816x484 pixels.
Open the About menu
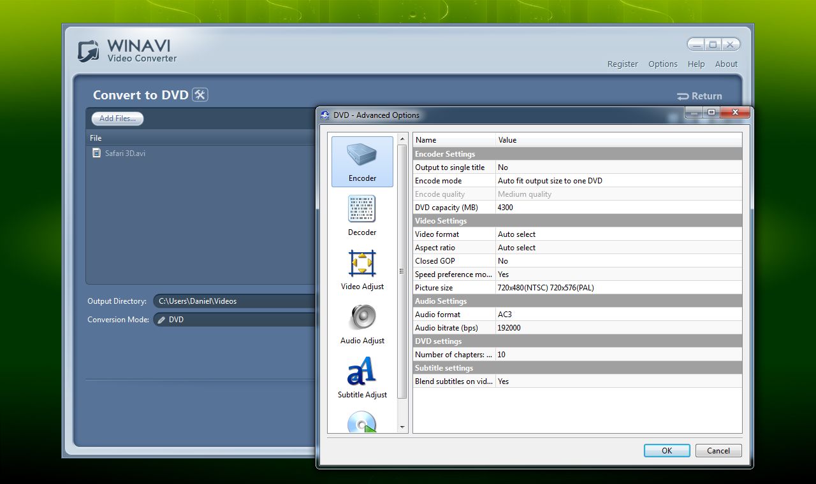point(726,64)
